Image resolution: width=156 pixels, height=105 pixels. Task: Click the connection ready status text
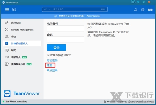click(x=16, y=102)
